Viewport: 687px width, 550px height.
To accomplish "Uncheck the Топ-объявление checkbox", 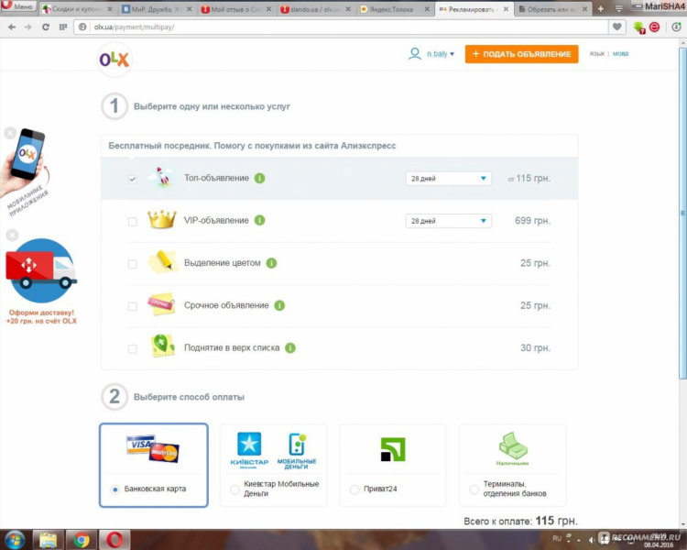I will coord(132,179).
